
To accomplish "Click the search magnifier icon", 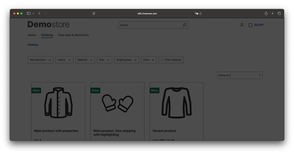I will [185, 25].
